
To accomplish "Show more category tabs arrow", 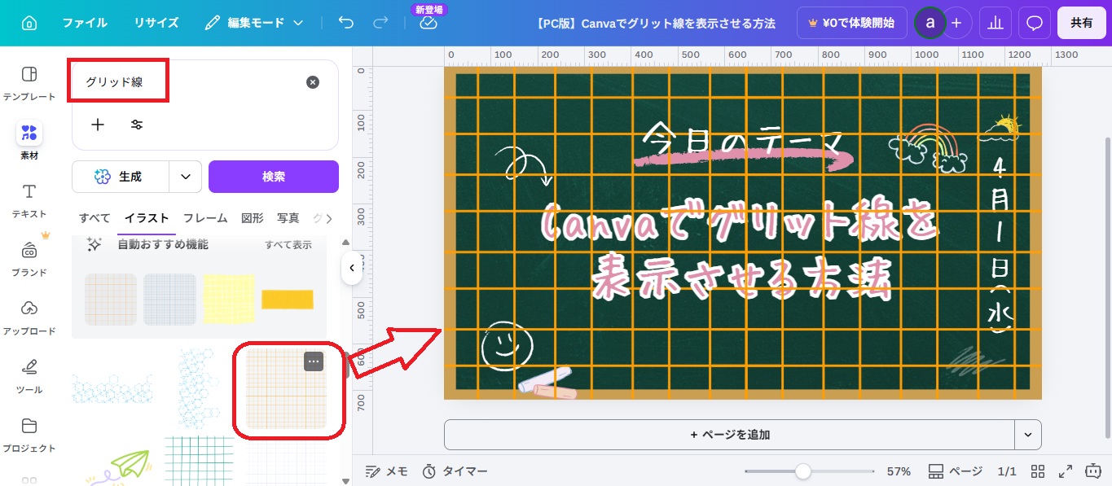I will 328,218.
